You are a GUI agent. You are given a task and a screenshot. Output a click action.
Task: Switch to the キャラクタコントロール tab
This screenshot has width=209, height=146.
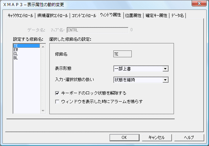20,16
